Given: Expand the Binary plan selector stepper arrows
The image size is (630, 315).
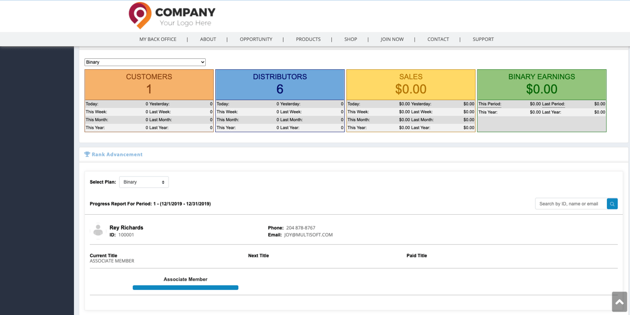Looking at the screenshot, I should (x=164, y=182).
